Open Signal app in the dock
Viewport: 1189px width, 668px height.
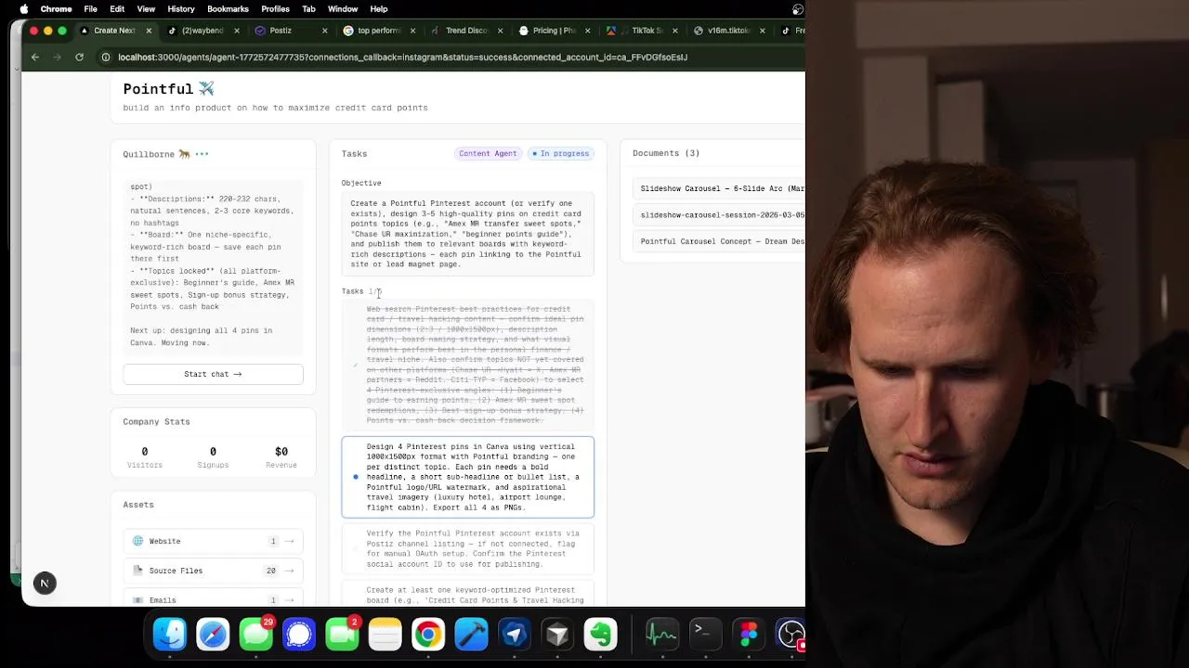pos(299,635)
